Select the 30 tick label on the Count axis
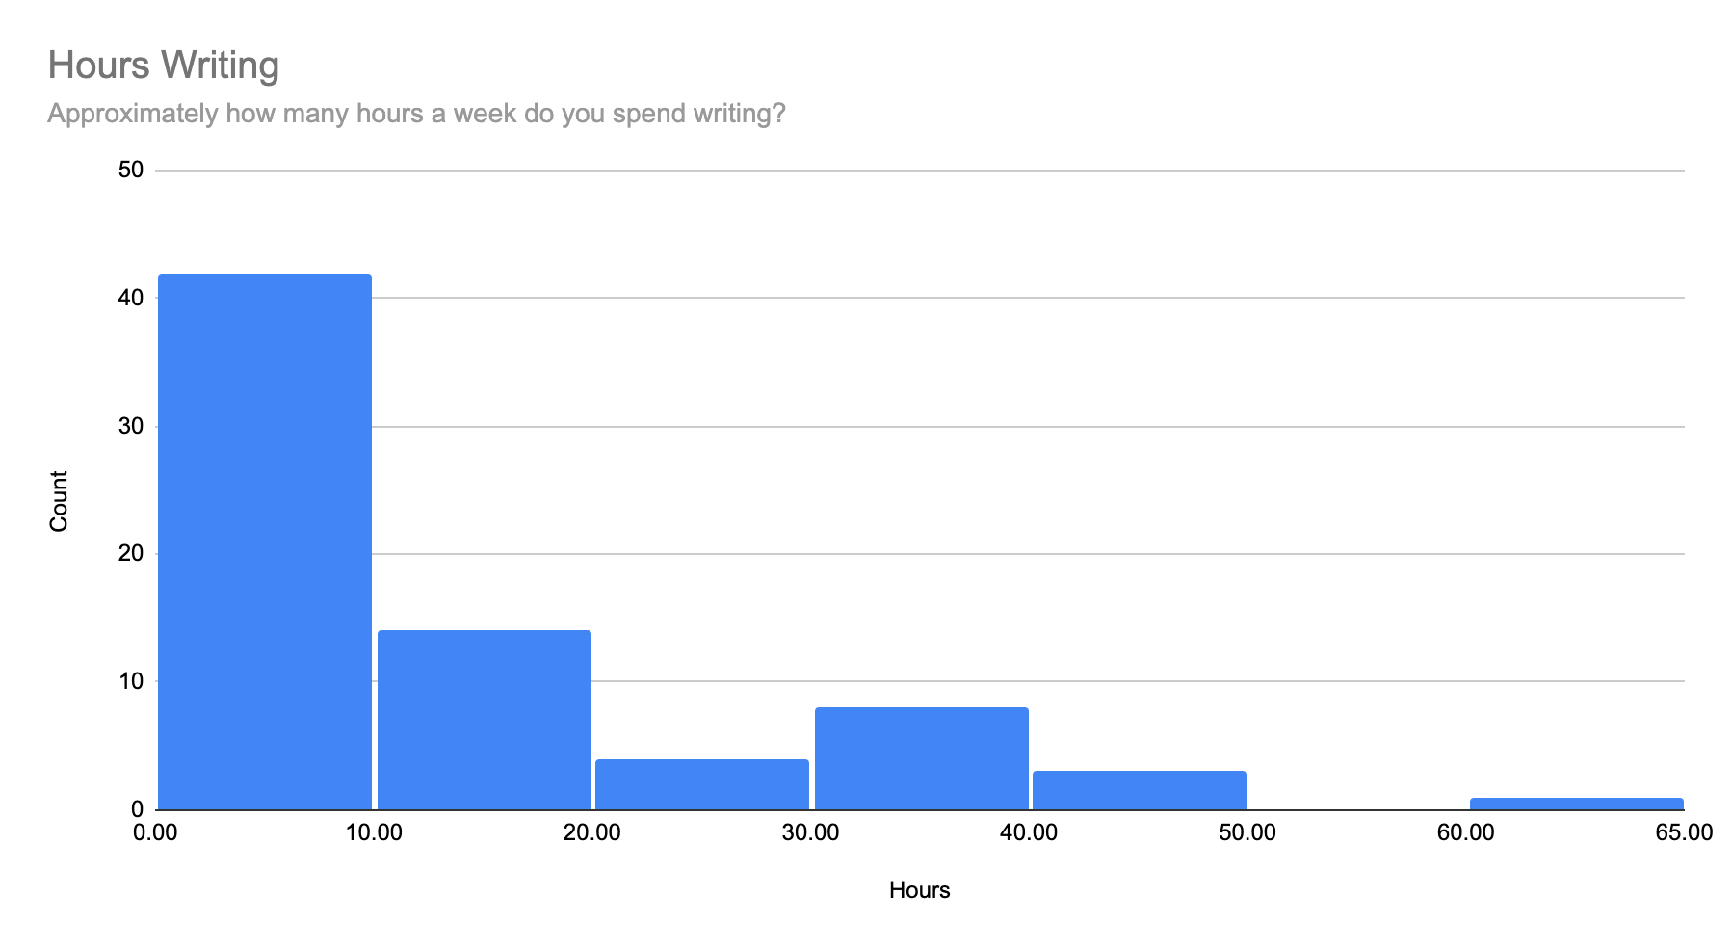1732x950 pixels. tap(130, 427)
